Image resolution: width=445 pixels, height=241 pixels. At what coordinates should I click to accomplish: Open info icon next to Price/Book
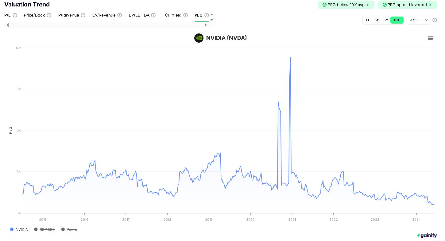(49, 15)
